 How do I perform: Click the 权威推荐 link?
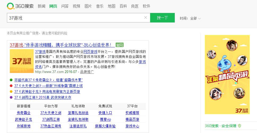click(132, 113)
